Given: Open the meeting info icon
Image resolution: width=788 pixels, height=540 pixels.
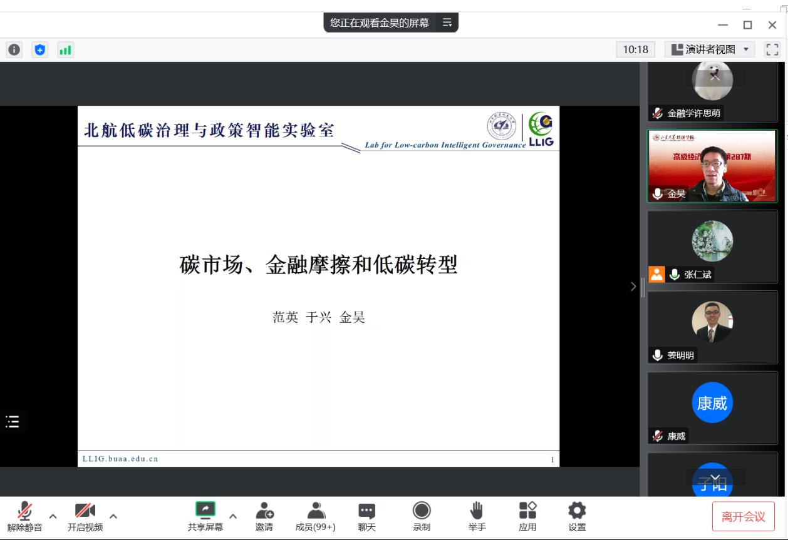Looking at the screenshot, I should pyautogui.click(x=14, y=49).
